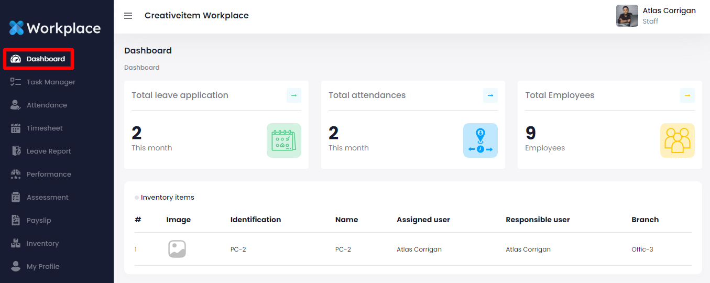This screenshot has width=710, height=283.
Task: Click the Assessment sidebar icon
Action: click(16, 198)
